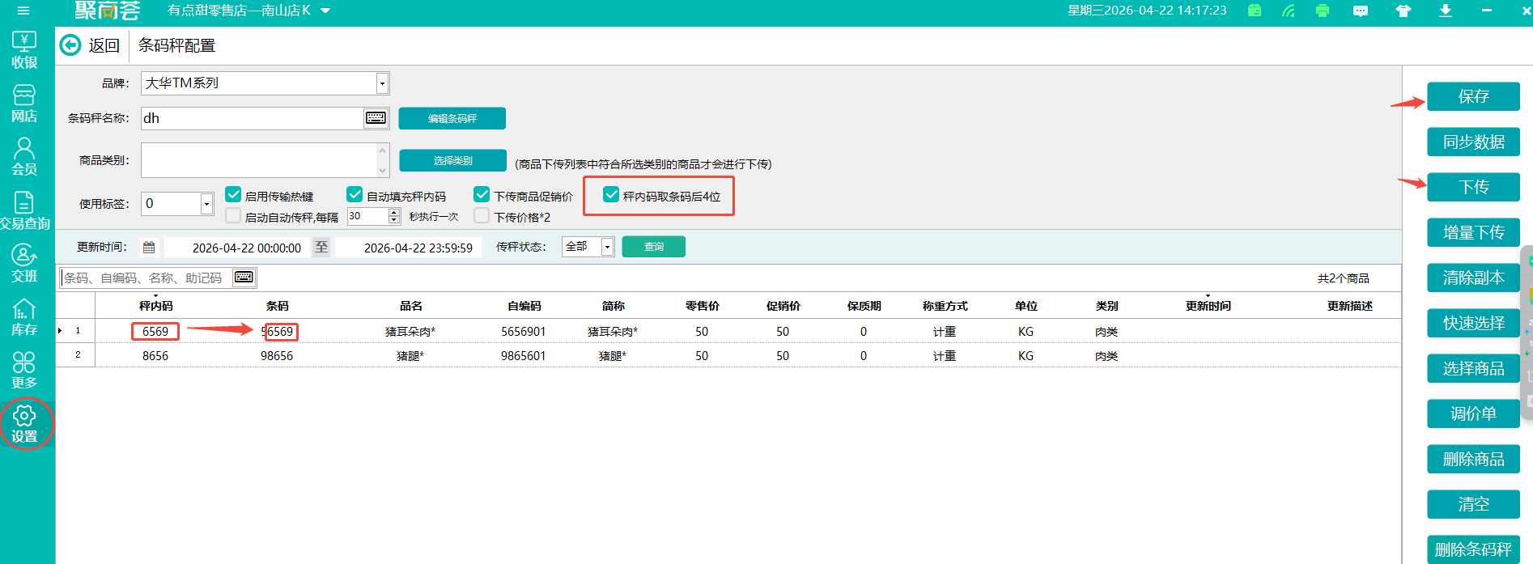This screenshot has height=564, width=1533.
Task: Expand 传秤状态 status dropdown
Action: pyautogui.click(x=607, y=247)
